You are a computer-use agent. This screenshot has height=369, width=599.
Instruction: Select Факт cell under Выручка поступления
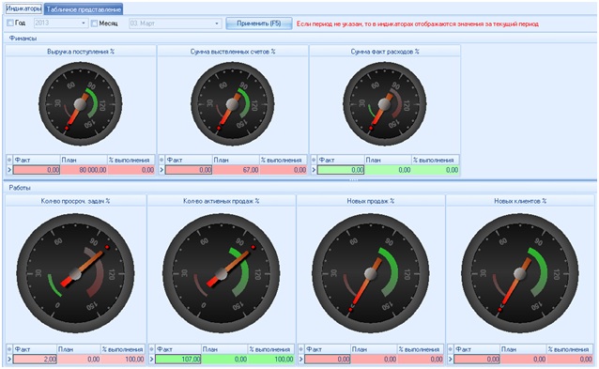(37, 170)
